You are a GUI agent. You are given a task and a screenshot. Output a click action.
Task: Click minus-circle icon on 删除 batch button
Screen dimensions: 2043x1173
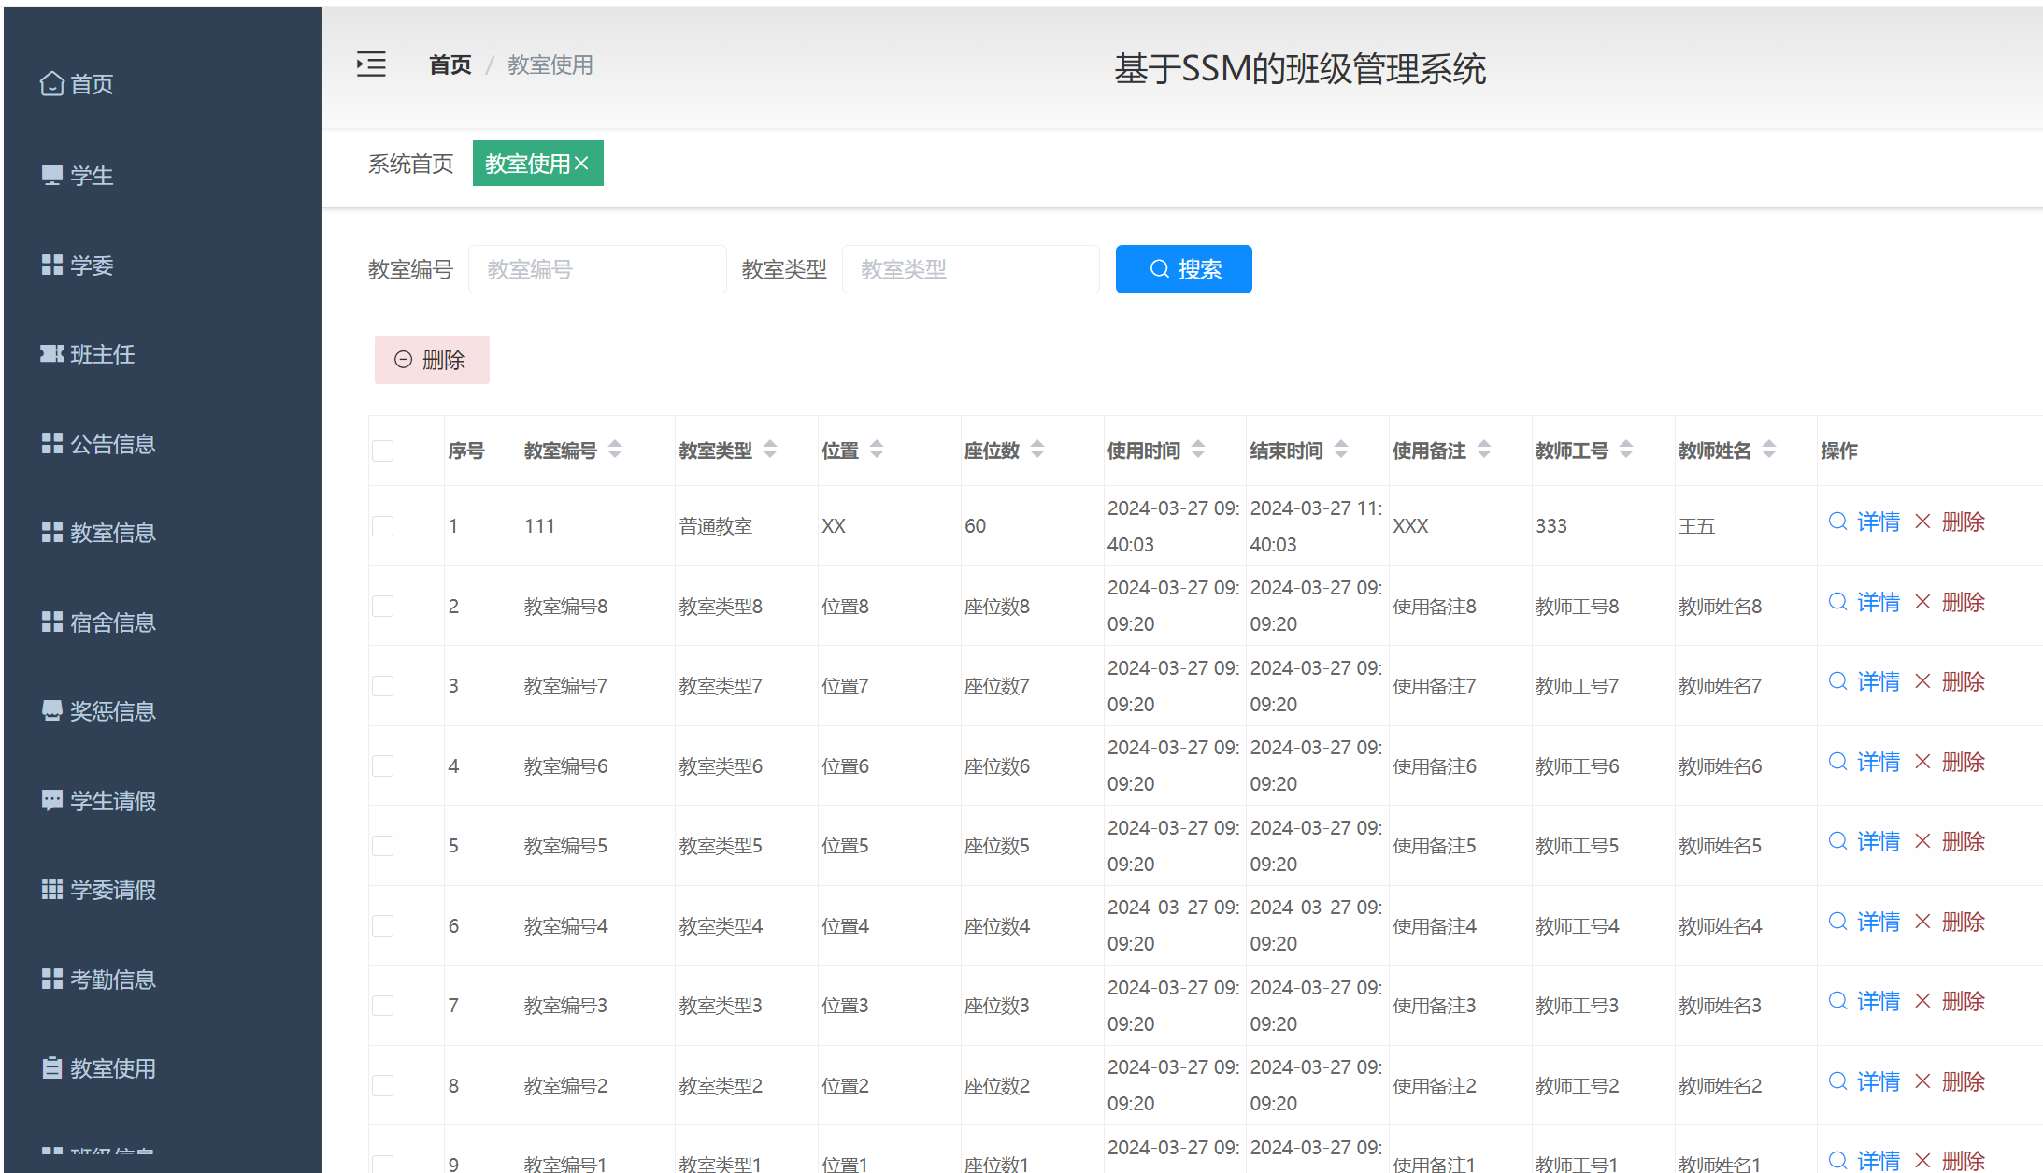tap(403, 360)
